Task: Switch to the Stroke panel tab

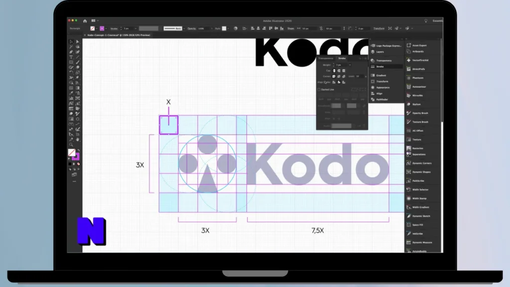Action: click(x=342, y=58)
